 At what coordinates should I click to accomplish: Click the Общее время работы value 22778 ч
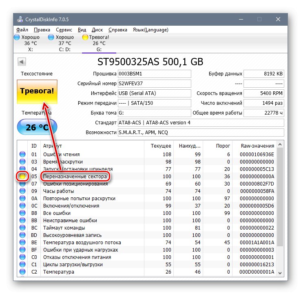click(x=264, y=113)
